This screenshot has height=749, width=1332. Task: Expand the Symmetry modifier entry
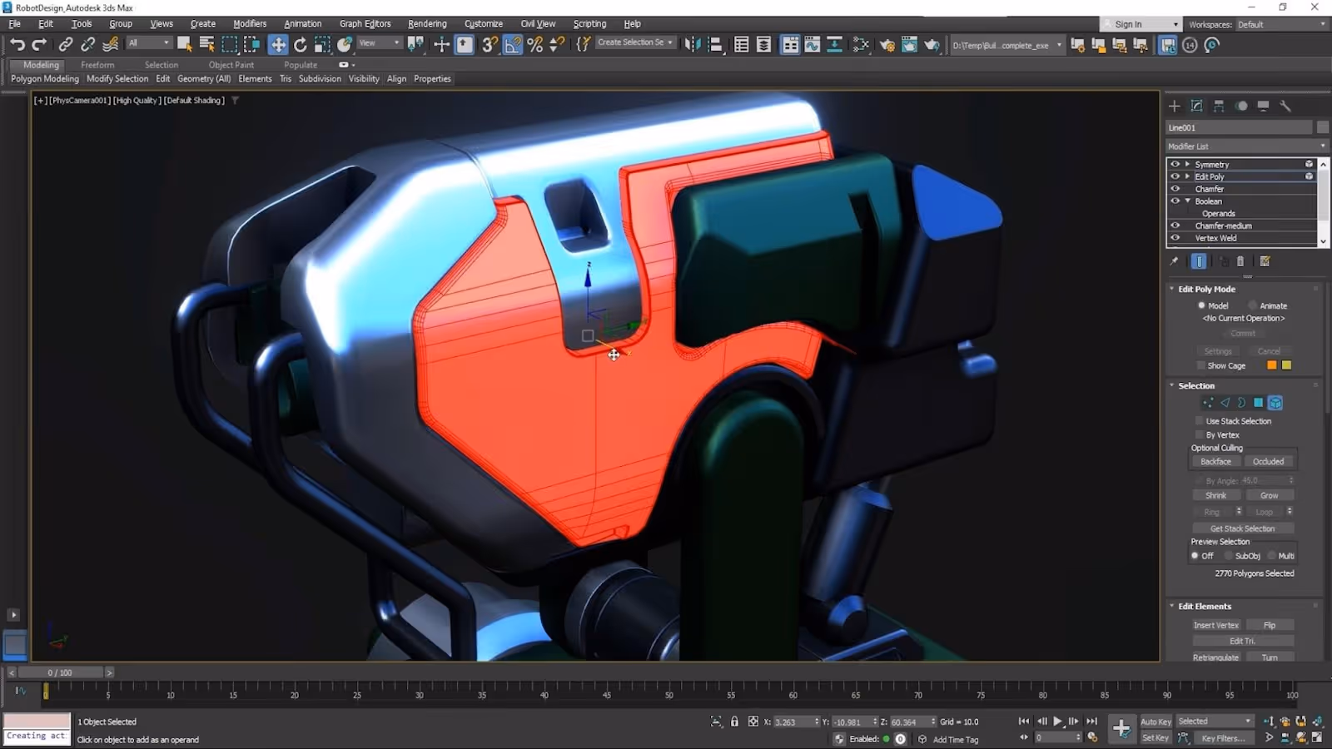click(x=1187, y=164)
